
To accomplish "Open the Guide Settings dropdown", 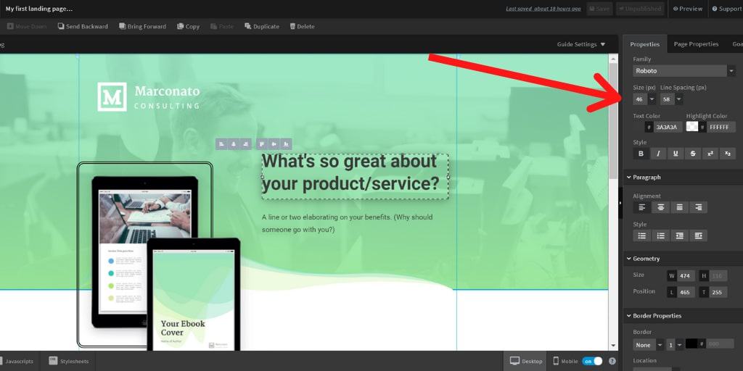I will pyautogui.click(x=581, y=44).
